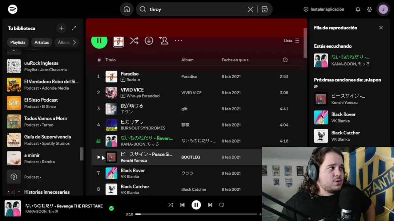This screenshot has height=221, width=394.
Task: Click the playlist scrollbar
Action: [305, 43]
